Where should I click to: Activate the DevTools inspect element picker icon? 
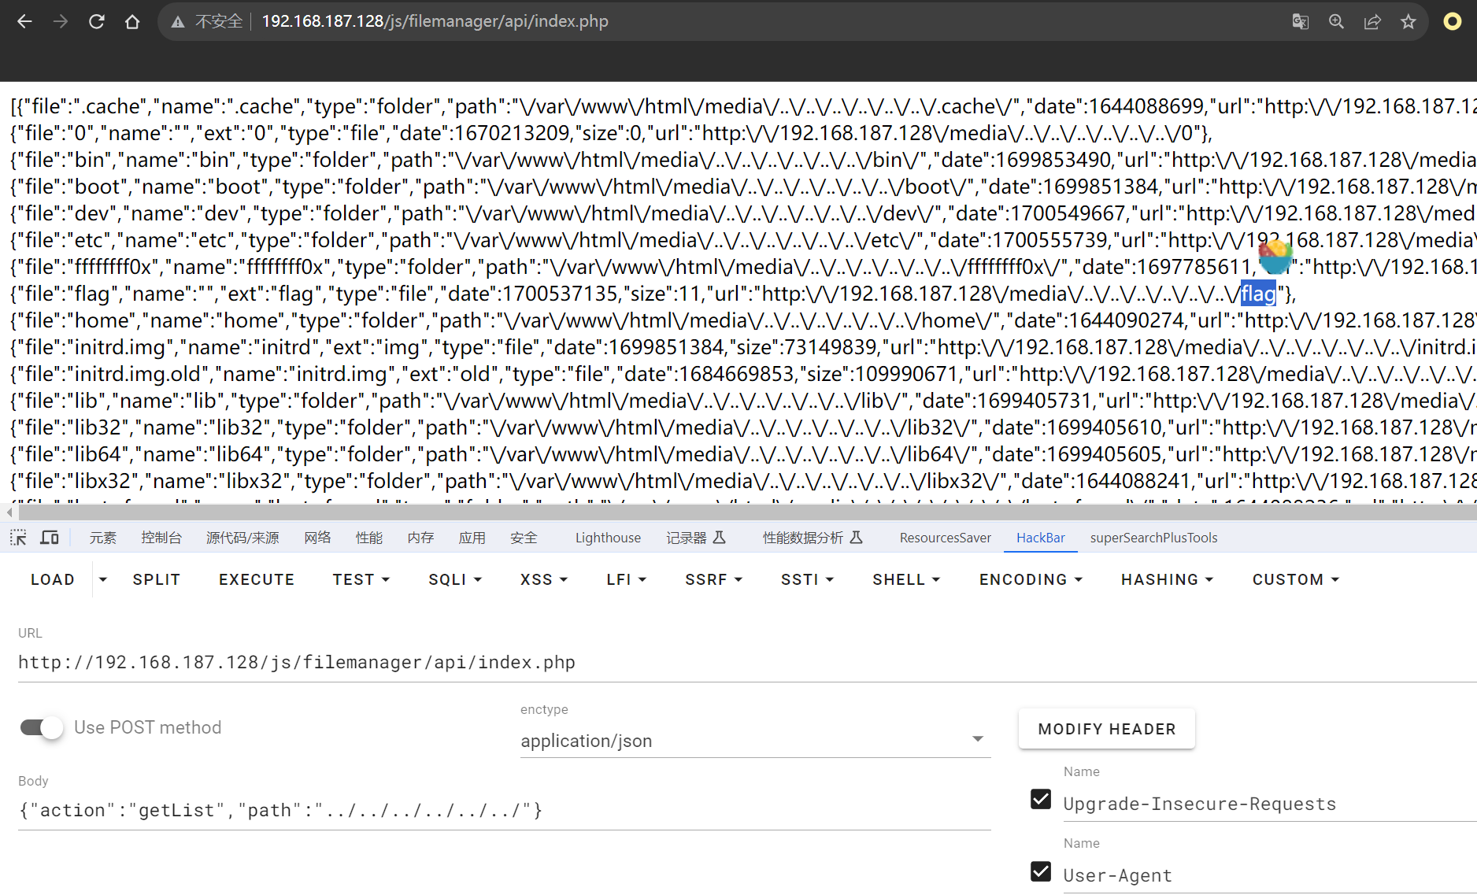pos(18,538)
